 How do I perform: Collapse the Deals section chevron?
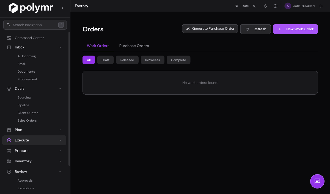60,89
